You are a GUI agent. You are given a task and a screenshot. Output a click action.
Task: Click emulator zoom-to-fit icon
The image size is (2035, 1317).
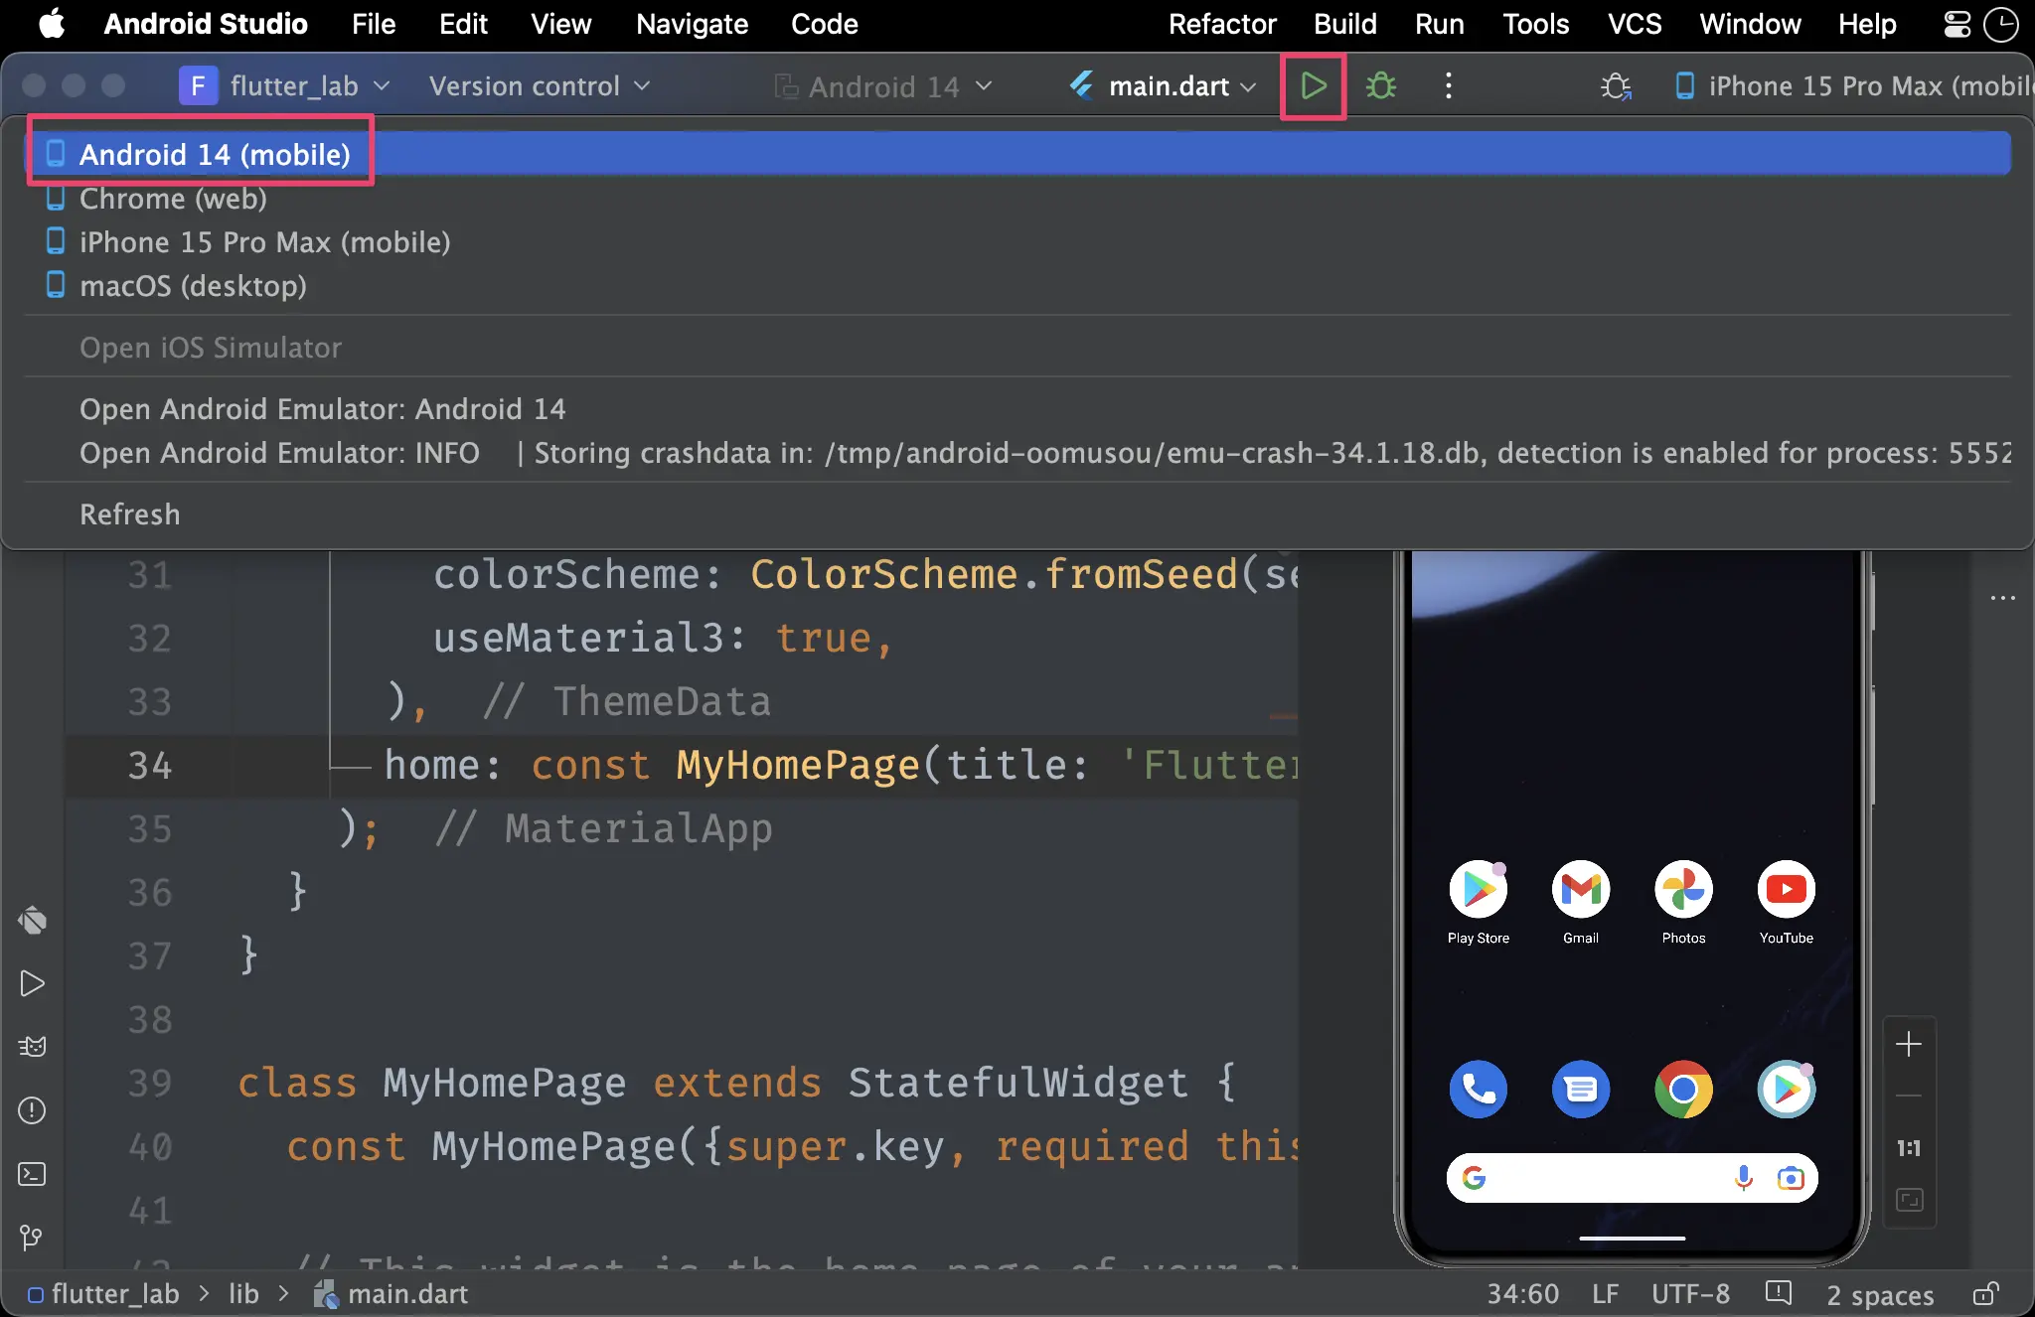coord(1909,1200)
